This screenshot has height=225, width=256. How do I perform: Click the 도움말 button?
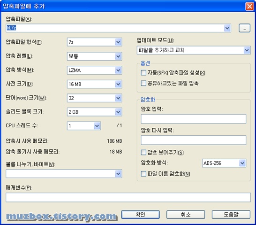point(231,215)
